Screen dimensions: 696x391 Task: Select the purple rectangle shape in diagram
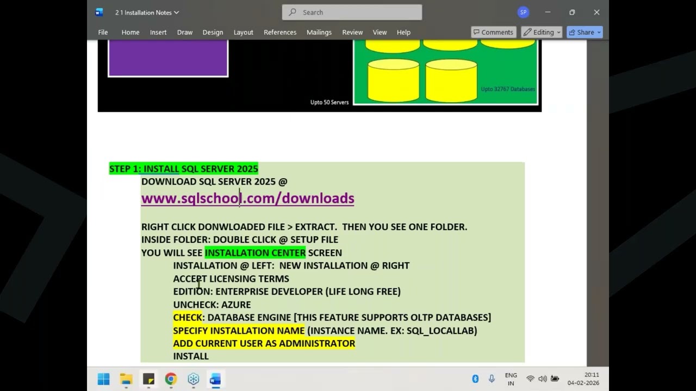(x=168, y=58)
